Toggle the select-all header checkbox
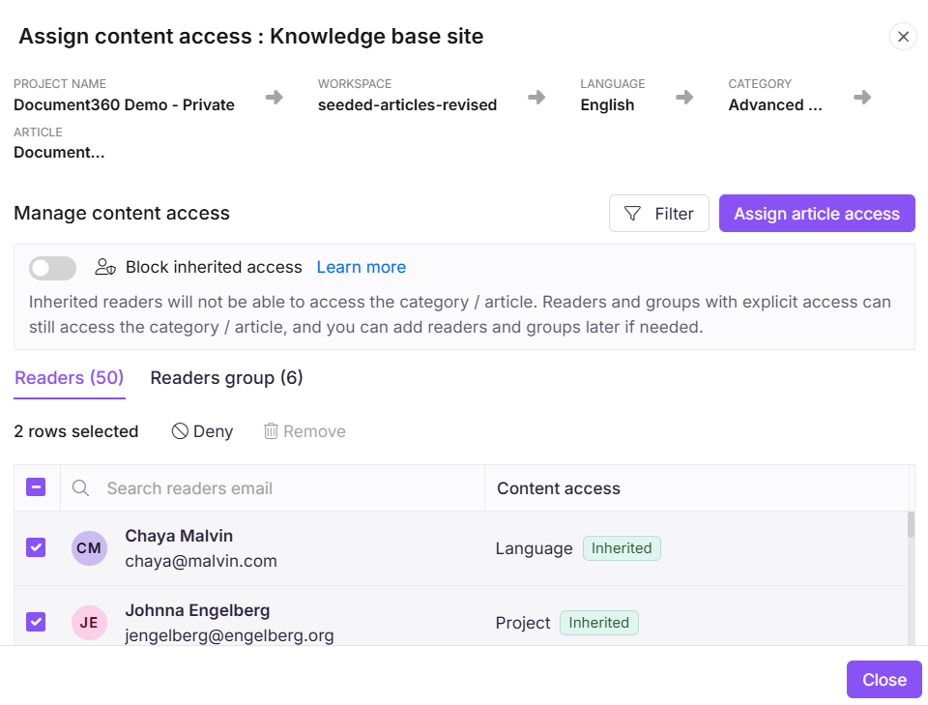Viewport: 928px width, 705px height. click(36, 487)
